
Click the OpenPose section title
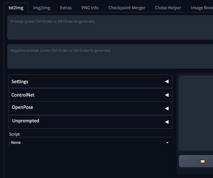click(23, 107)
